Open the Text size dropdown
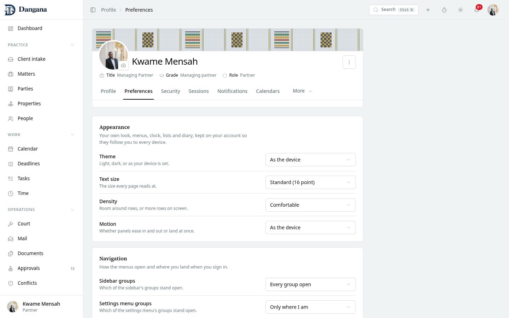Image resolution: width=509 pixels, height=318 pixels. click(310, 182)
